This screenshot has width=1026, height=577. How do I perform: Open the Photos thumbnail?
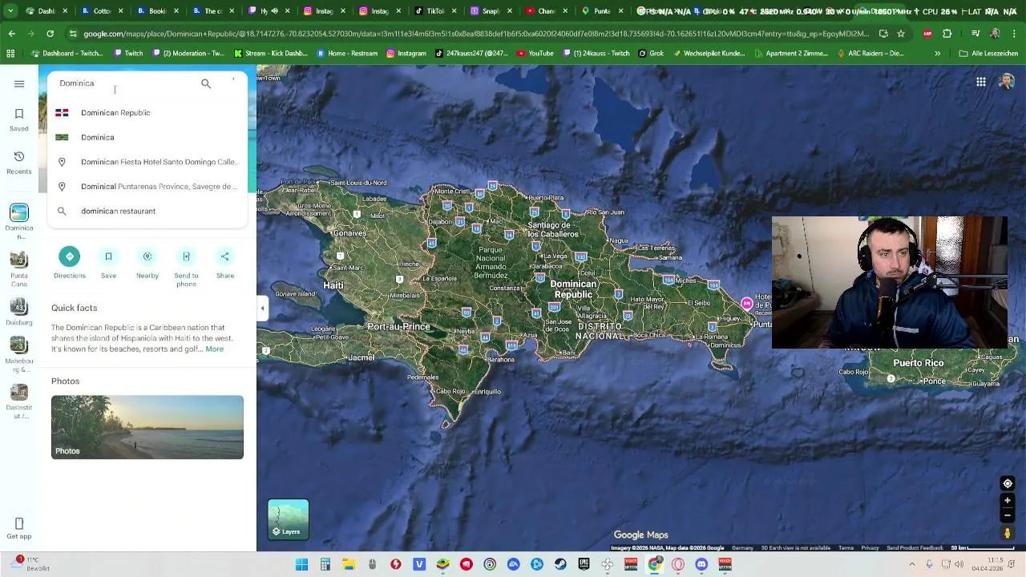pyautogui.click(x=147, y=427)
